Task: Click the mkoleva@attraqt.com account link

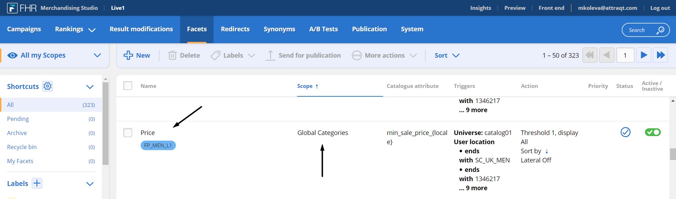Action: point(607,8)
